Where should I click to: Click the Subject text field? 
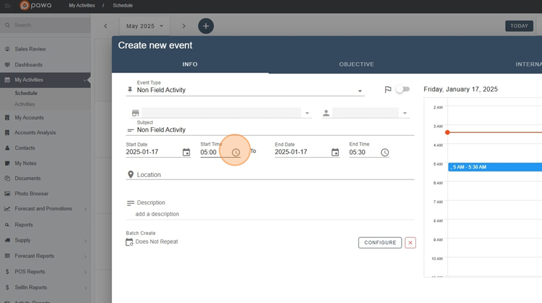point(270,130)
